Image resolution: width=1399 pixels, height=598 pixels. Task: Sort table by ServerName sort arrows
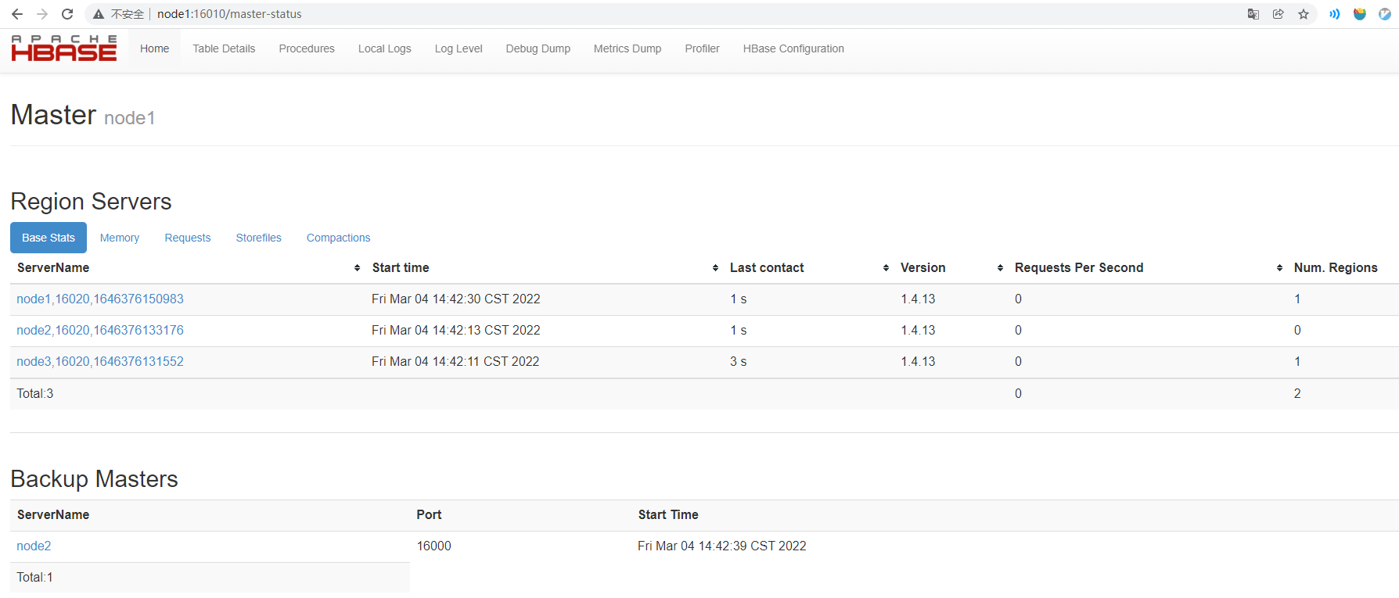358,268
